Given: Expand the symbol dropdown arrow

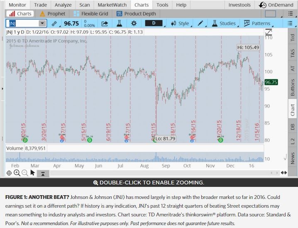Looking at the screenshot, I should click(42, 23).
